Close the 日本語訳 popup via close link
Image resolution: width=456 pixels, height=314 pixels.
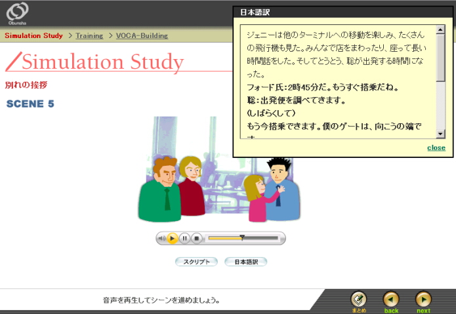click(x=436, y=147)
